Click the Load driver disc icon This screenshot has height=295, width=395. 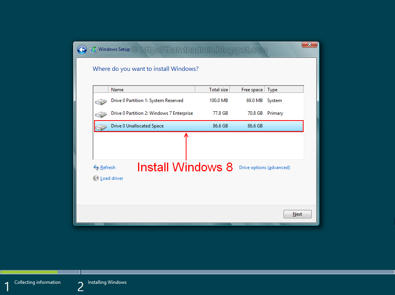click(x=96, y=178)
